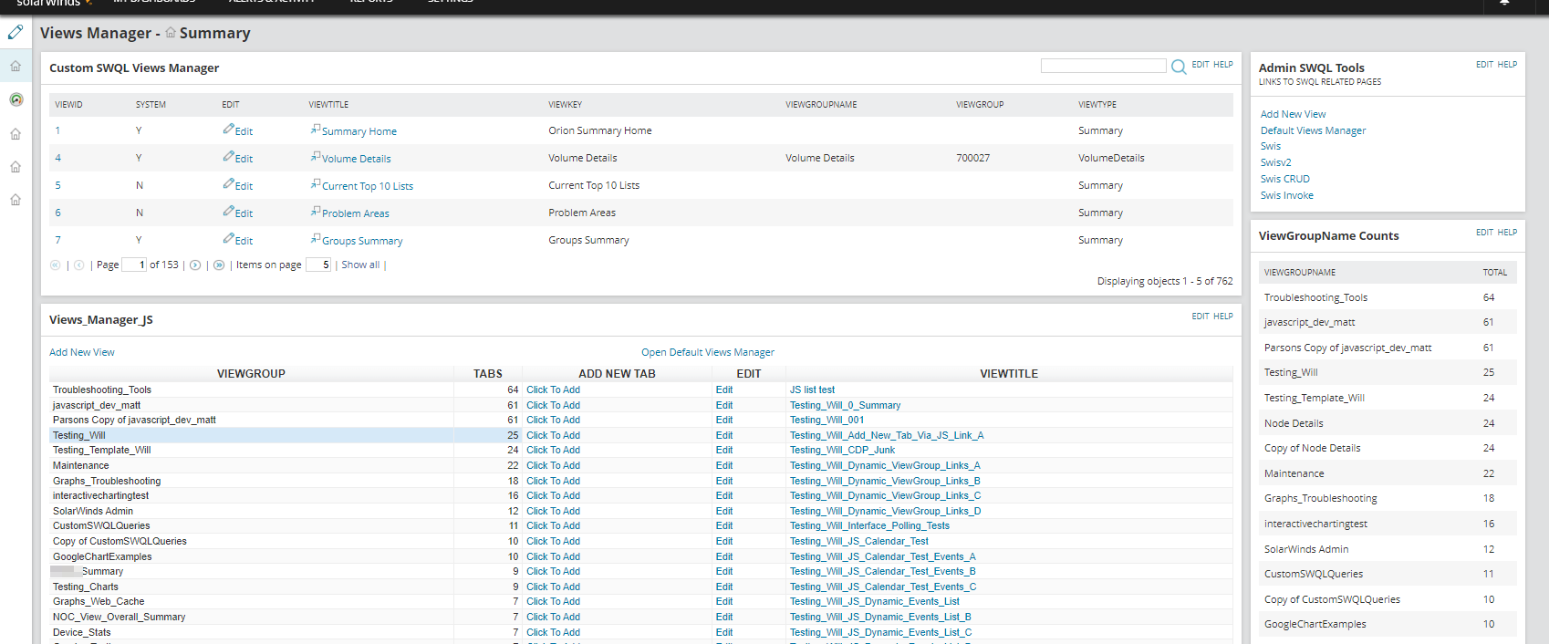Image resolution: width=1549 pixels, height=644 pixels.
Task: Select Graphs_Troubleshooting in VIEWGROUP list
Action: click(x=107, y=481)
